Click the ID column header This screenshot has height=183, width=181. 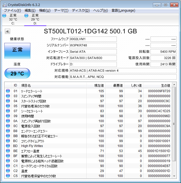[x=16, y=85]
